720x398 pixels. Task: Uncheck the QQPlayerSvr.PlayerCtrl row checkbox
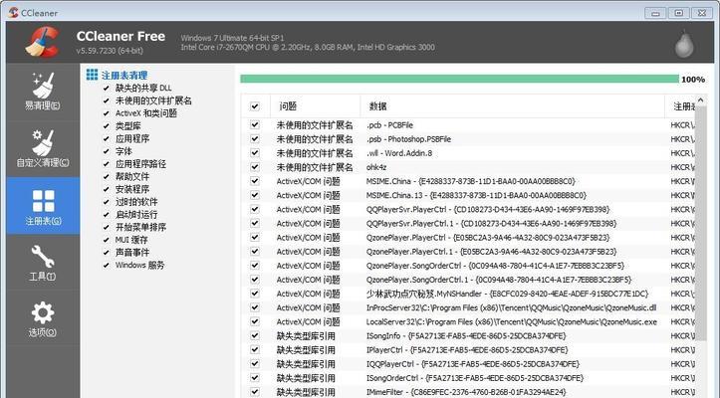coord(255,209)
